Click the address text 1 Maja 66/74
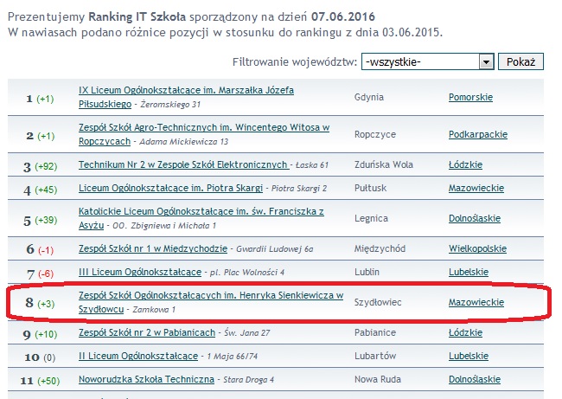The image size is (562, 399). coord(233,357)
